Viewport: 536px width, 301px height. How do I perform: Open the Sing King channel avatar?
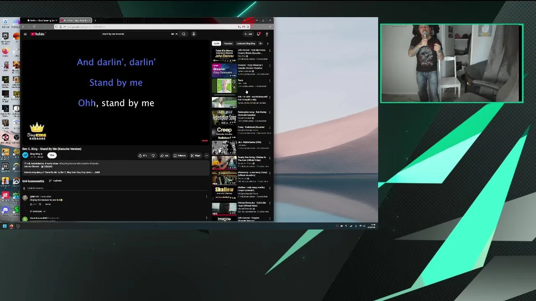(x=25, y=155)
